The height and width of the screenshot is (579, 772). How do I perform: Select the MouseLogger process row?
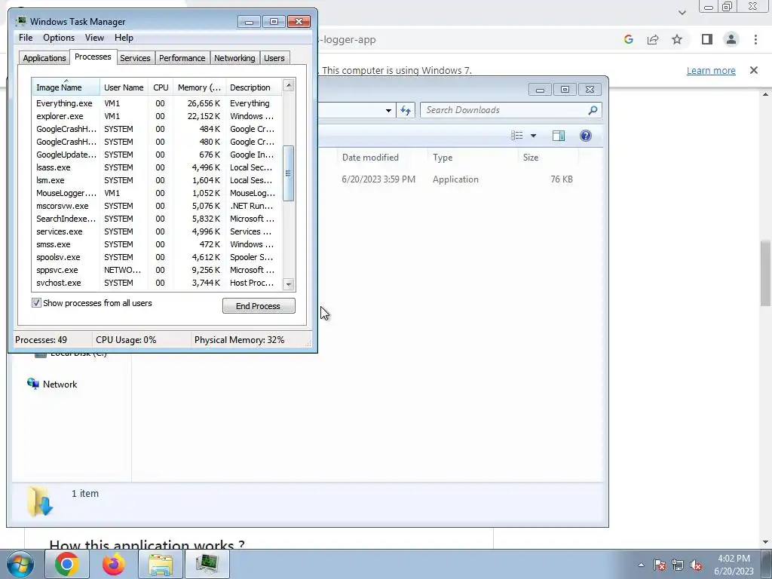tap(157, 193)
